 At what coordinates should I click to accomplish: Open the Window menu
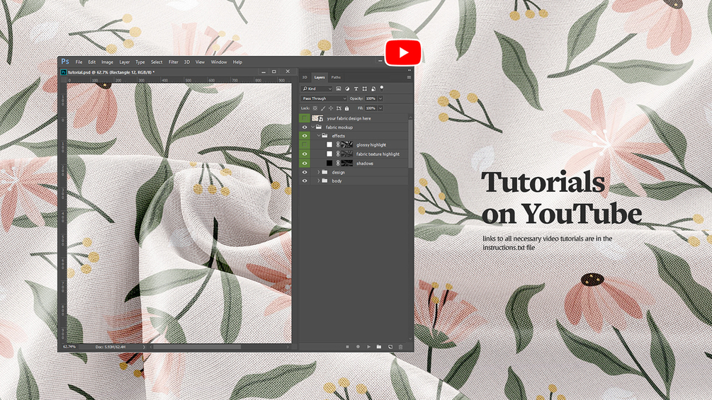218,62
